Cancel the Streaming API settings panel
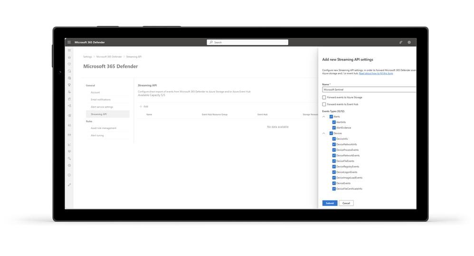The width and height of the screenshot is (474, 256). pyautogui.click(x=346, y=203)
